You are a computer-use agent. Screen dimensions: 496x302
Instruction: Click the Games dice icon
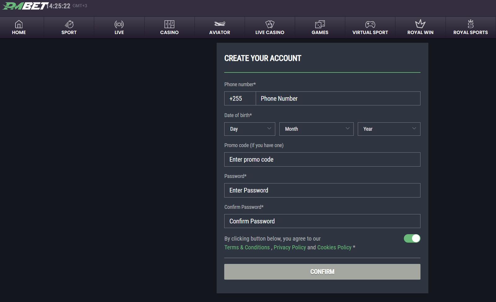(320, 24)
